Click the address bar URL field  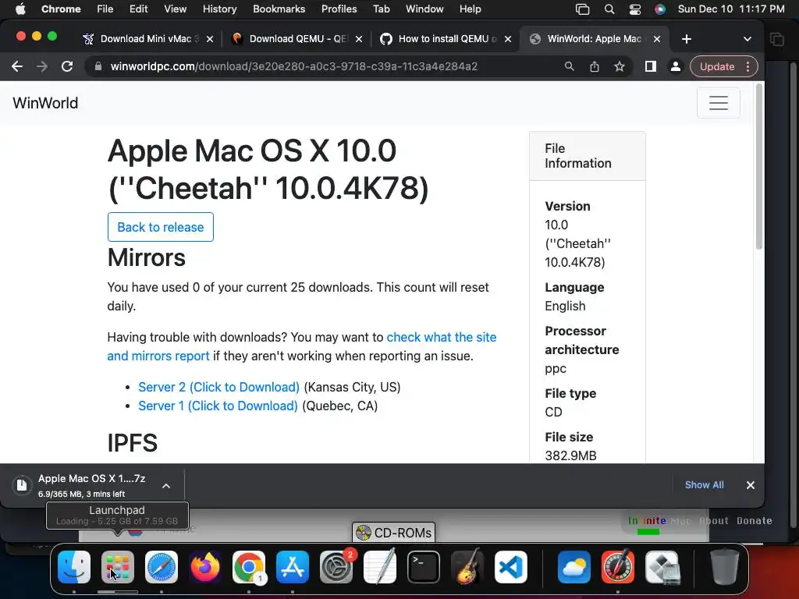[x=326, y=67]
